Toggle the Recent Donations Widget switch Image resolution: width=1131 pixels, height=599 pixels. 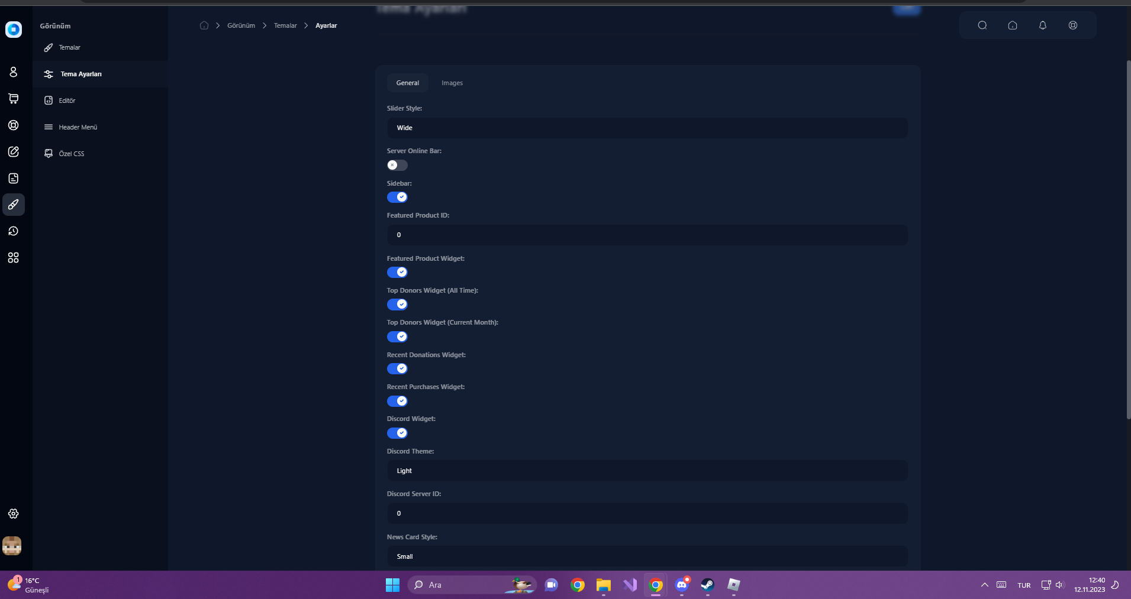(x=397, y=368)
